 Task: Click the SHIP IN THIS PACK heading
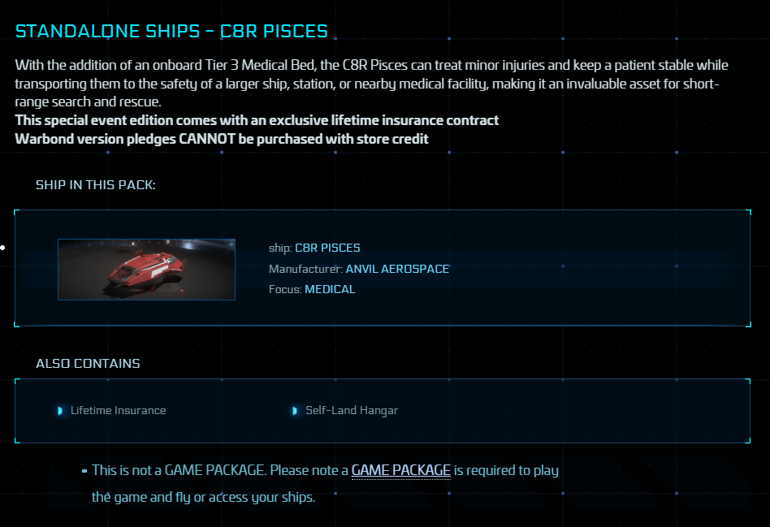click(96, 184)
